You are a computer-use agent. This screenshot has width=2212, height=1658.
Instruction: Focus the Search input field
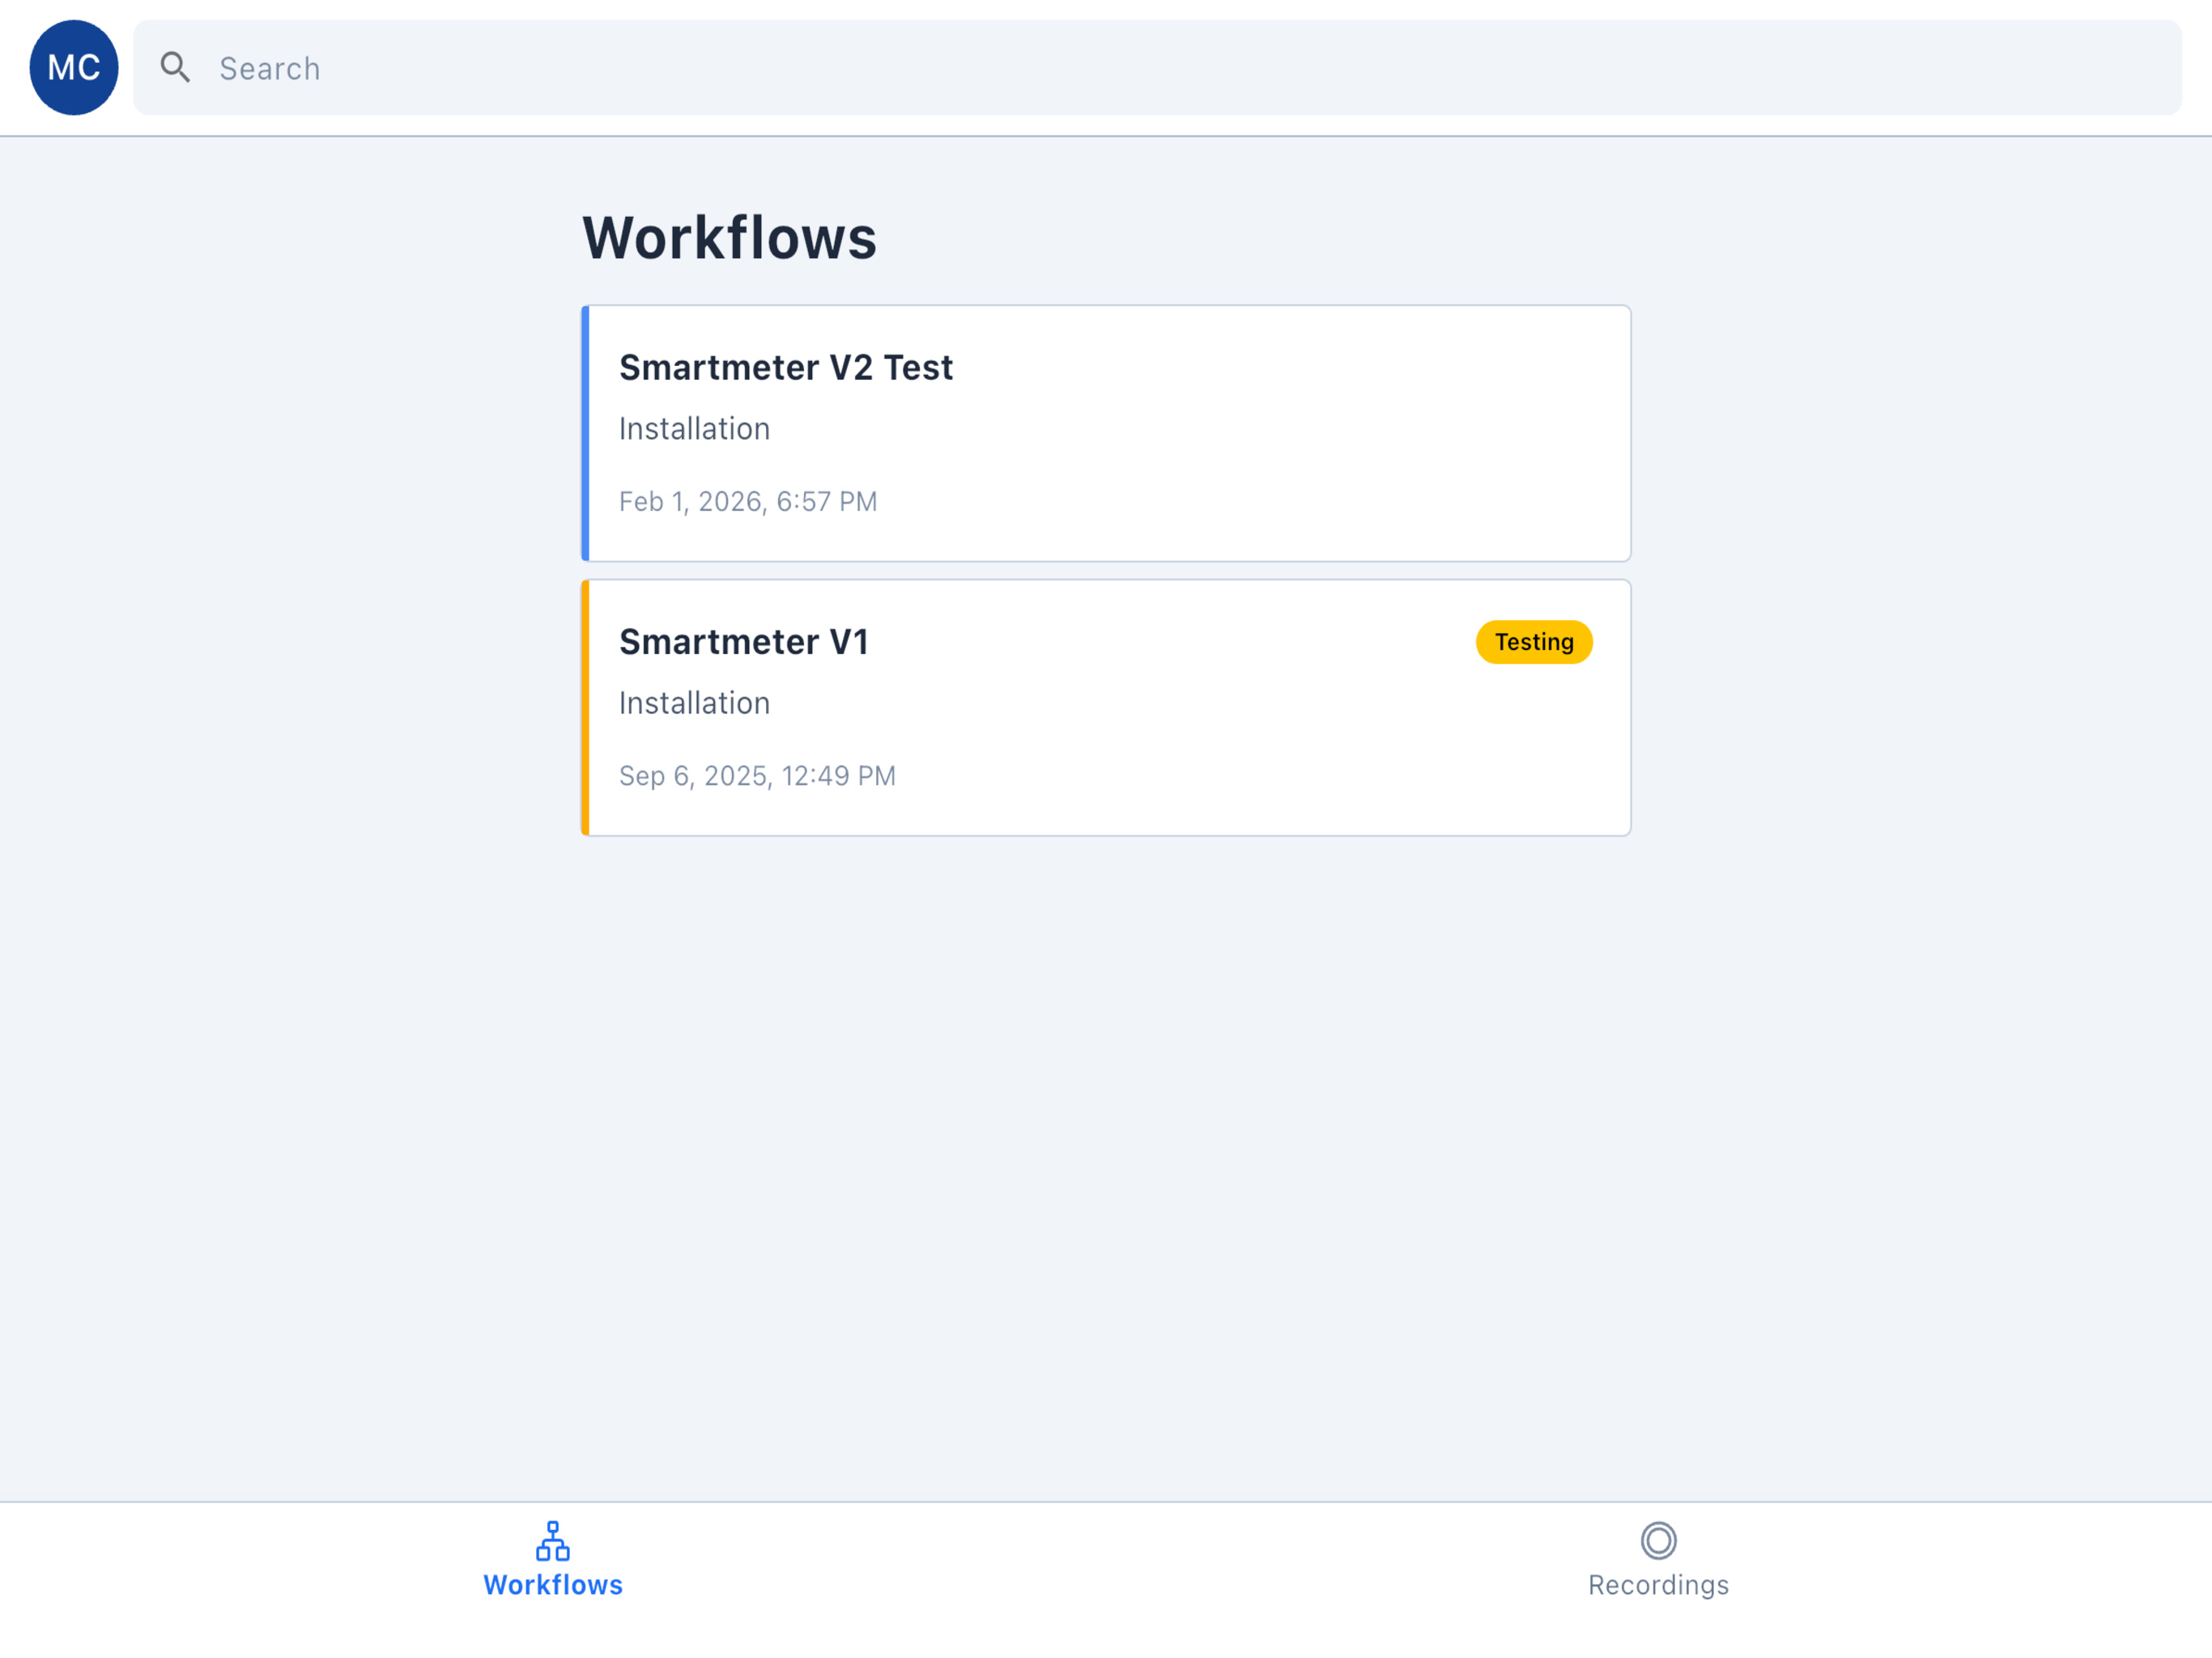(1158, 68)
